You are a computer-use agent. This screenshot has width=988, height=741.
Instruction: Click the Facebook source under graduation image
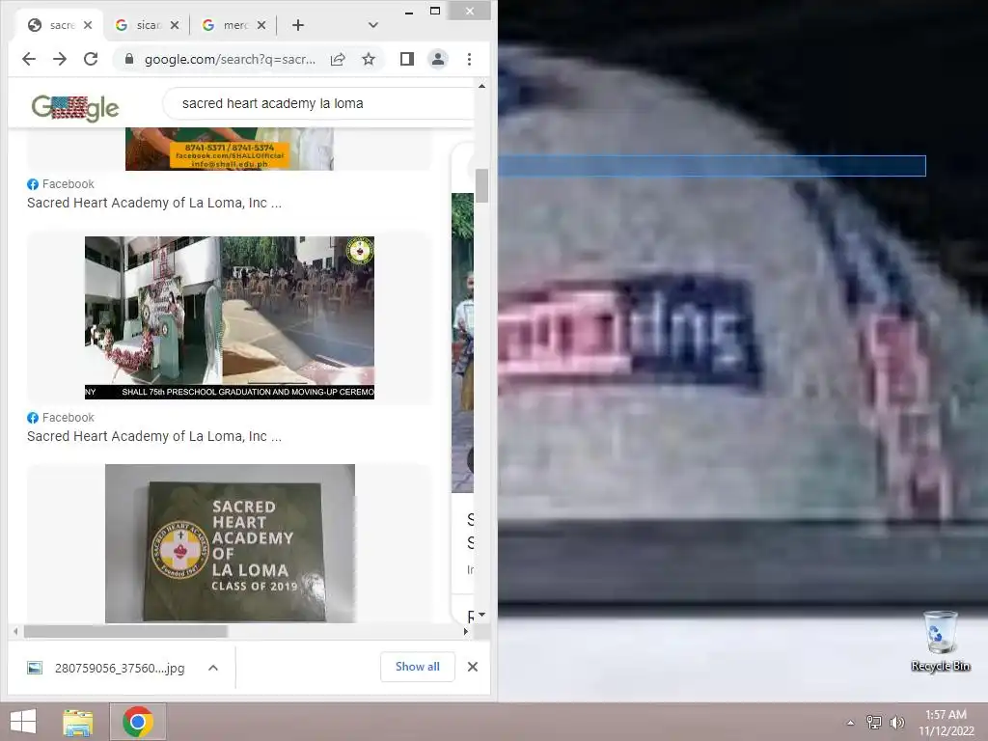click(x=61, y=417)
